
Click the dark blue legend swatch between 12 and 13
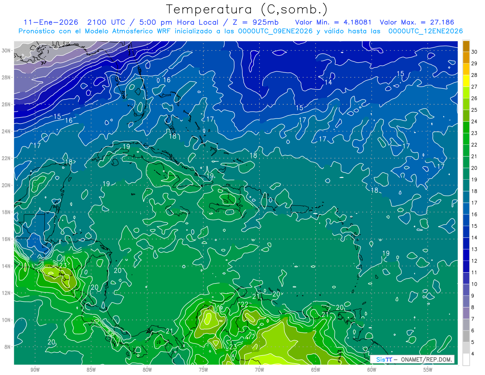pyautogui.click(x=466, y=255)
